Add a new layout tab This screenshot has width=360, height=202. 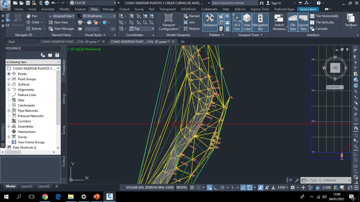click(57, 186)
